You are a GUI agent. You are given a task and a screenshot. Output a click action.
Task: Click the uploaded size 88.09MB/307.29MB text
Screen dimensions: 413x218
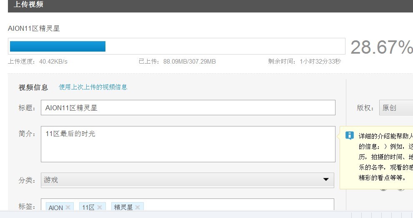189,62
